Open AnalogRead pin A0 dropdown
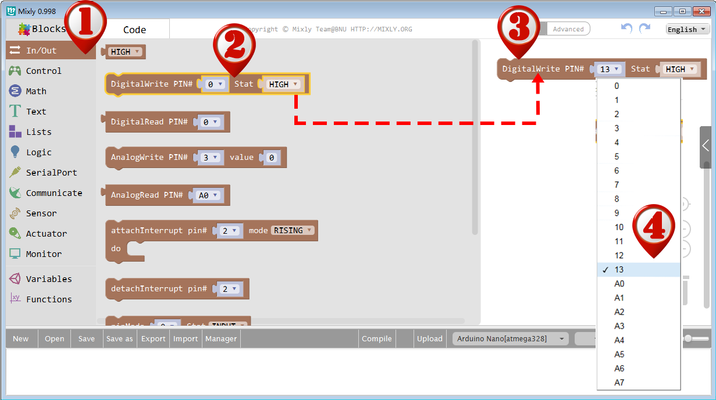The height and width of the screenshot is (400, 716). pos(208,195)
